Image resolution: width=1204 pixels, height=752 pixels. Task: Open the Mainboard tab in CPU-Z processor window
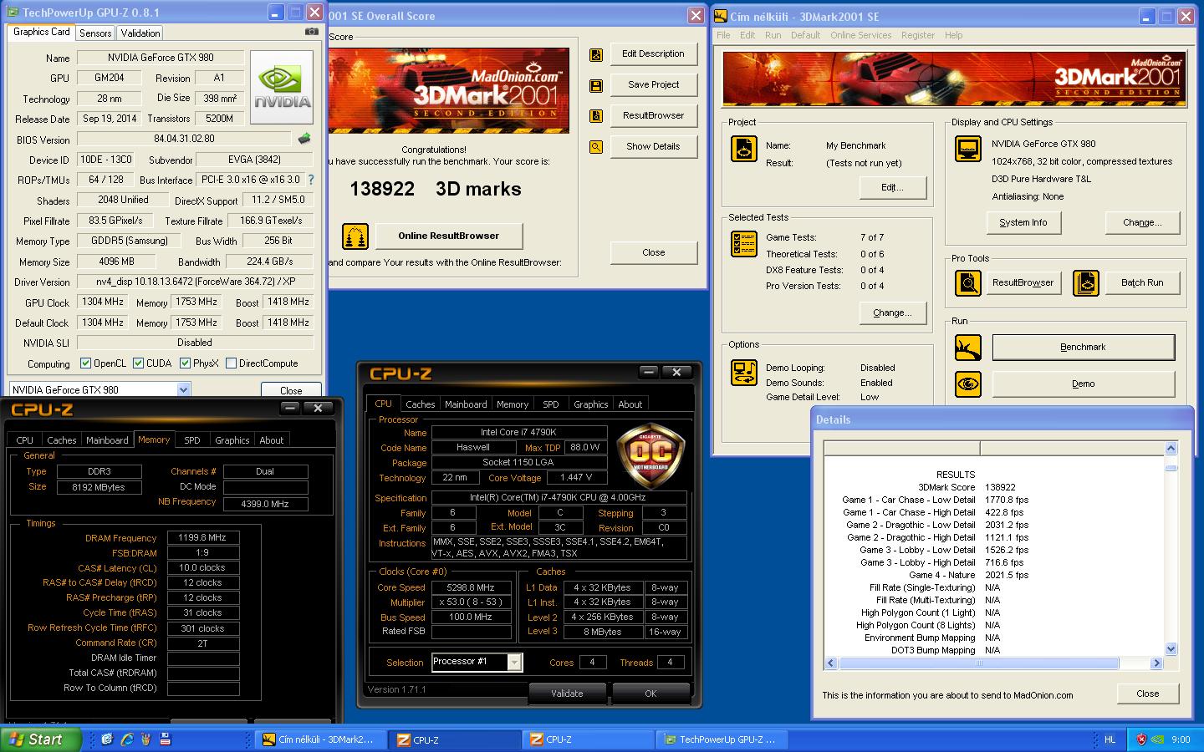[466, 404]
